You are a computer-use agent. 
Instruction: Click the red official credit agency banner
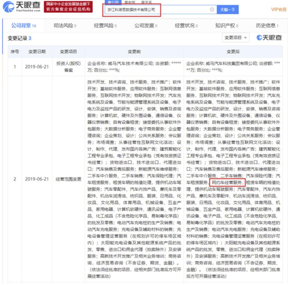[x=68, y=7]
